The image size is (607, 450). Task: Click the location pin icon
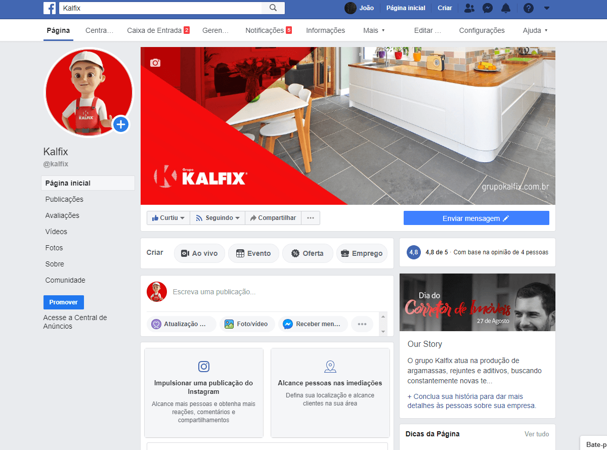[x=330, y=367]
